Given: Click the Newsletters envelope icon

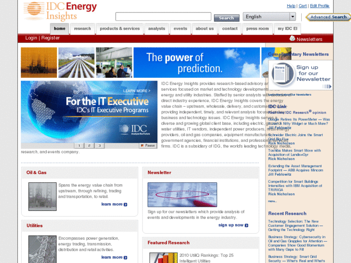Looking at the screenshot, I should [x=292, y=39].
